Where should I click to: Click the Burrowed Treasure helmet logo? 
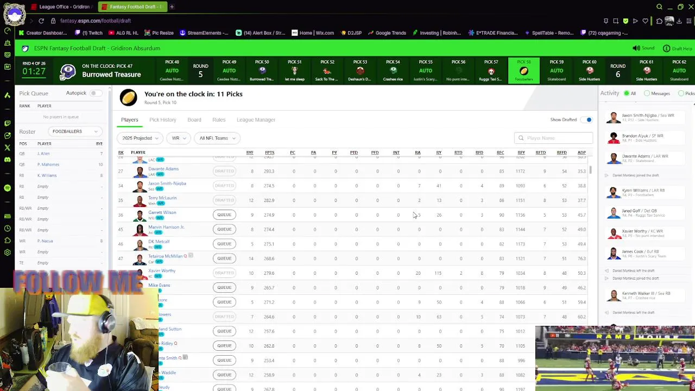[x=67, y=71]
